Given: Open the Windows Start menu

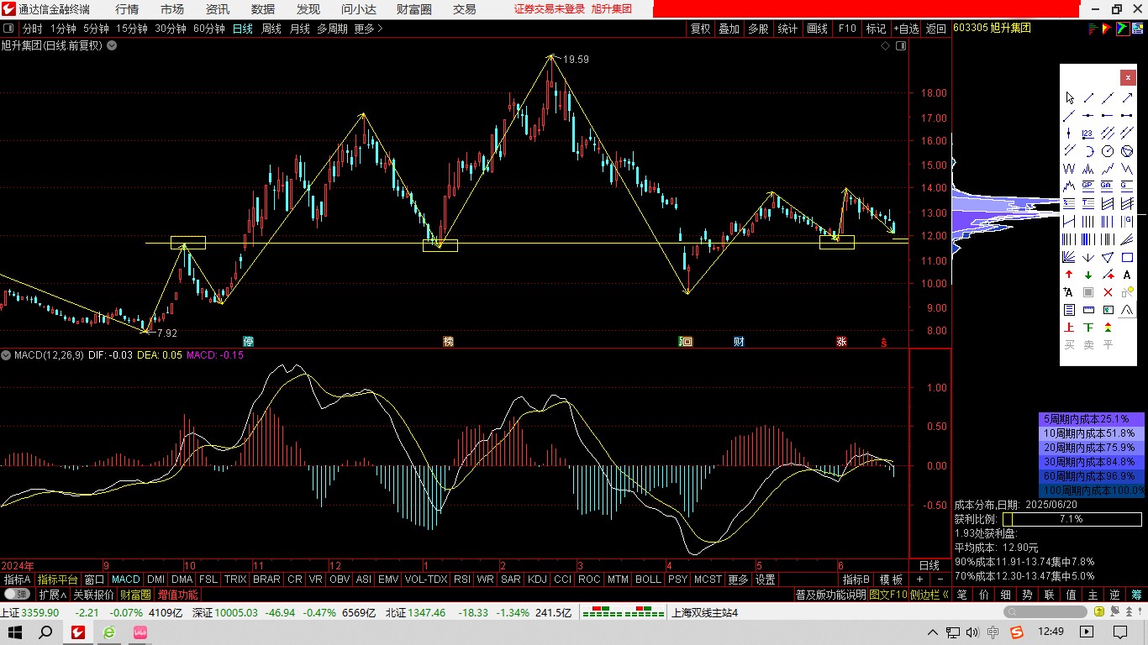Looking at the screenshot, I should [x=16, y=631].
